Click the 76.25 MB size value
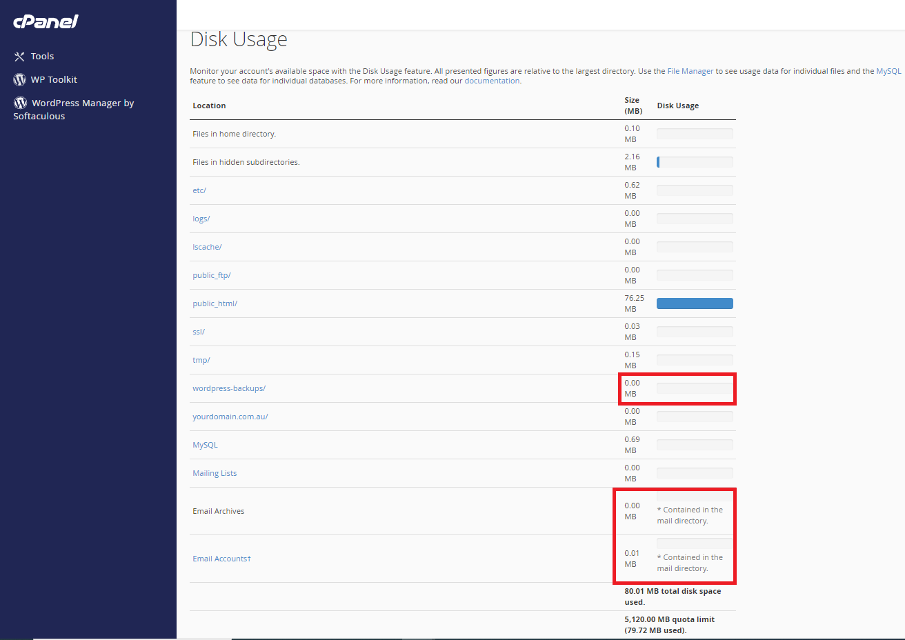The height and width of the screenshot is (640, 905). (x=634, y=303)
